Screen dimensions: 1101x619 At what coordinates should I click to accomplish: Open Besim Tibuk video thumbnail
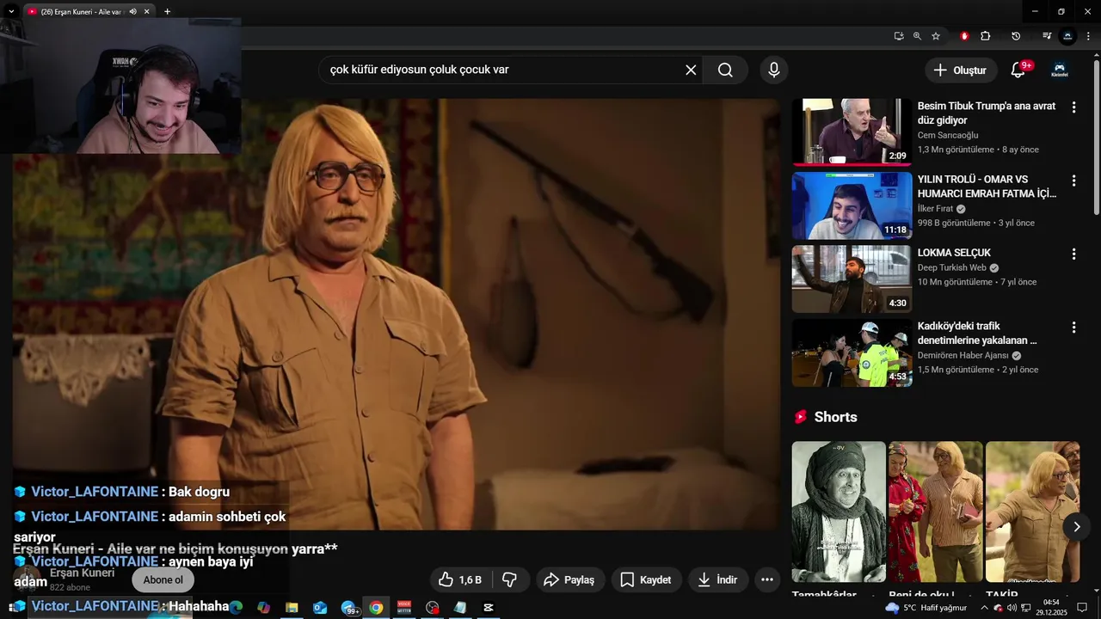852,132
